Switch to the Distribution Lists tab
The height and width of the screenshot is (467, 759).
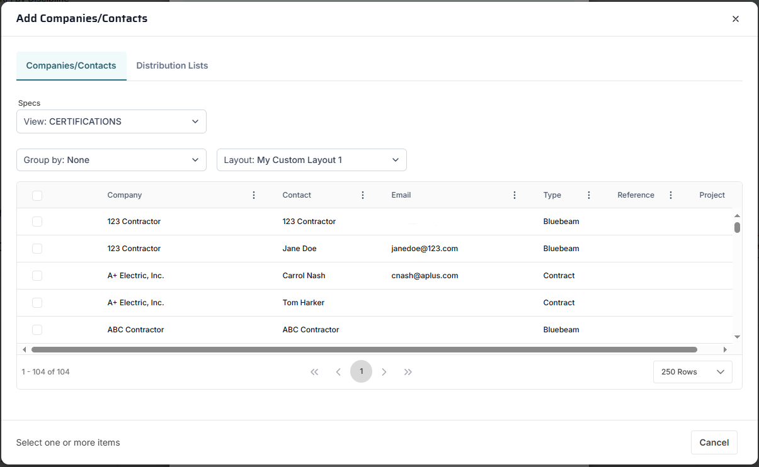(x=172, y=65)
